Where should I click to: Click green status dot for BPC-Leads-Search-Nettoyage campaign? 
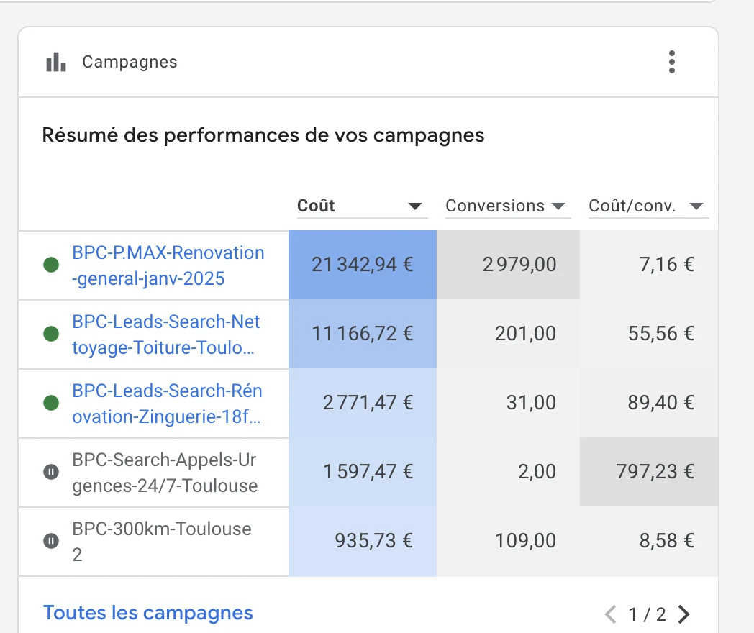51,334
